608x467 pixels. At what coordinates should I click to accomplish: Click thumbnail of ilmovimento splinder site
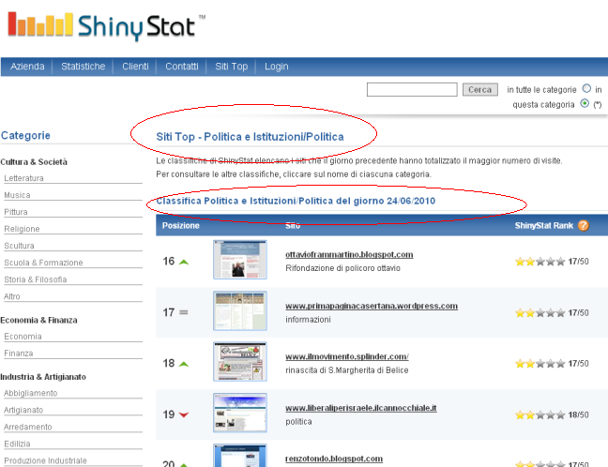240,362
